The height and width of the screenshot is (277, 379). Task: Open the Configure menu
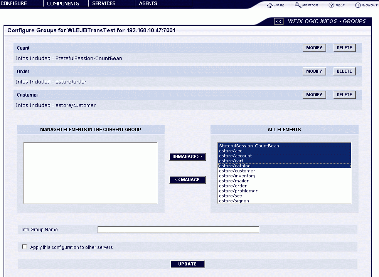pos(14,3)
